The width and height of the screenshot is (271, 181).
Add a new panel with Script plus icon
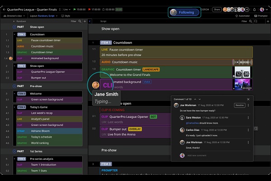coord(268,21)
